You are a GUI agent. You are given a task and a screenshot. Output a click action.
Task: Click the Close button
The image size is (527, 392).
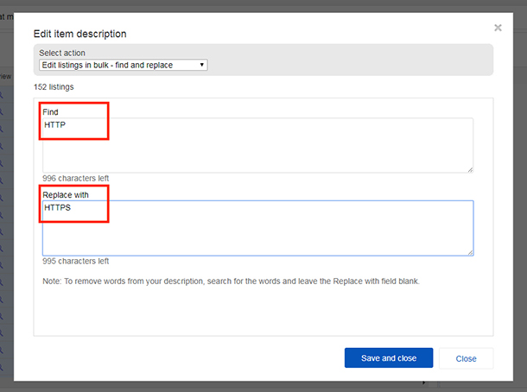(x=466, y=358)
